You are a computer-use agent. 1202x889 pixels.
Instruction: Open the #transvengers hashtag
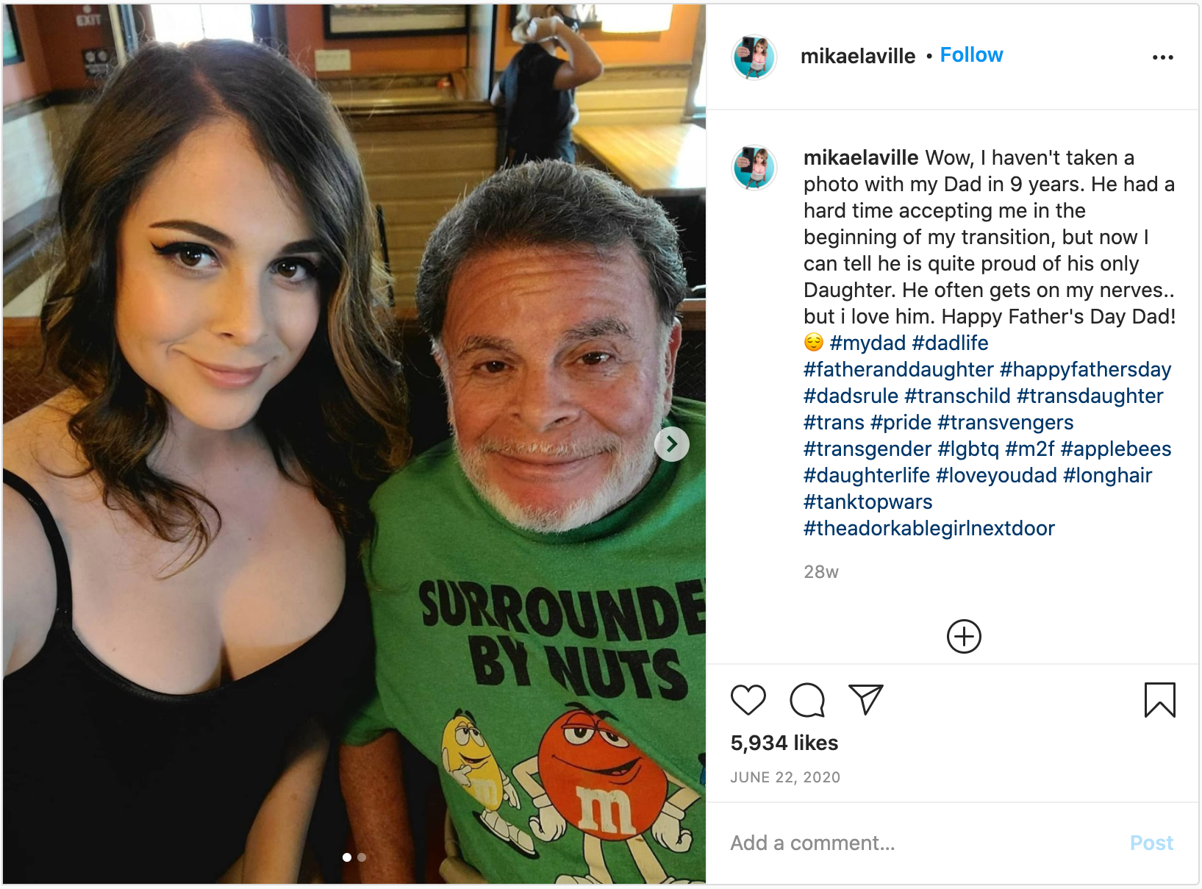pos(1006,422)
